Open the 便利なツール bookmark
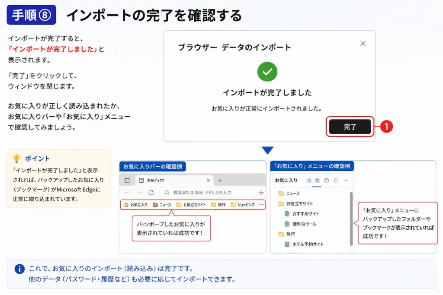 pos(300,224)
